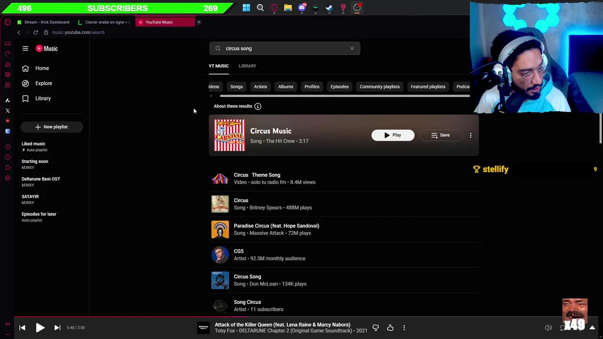Click the music.youtube.com address bar

[78, 32]
